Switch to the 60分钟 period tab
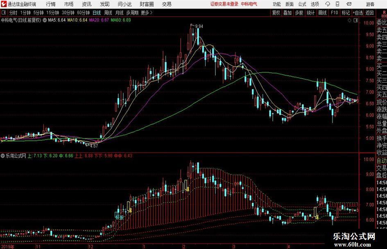 84,13
